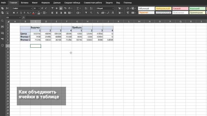
Task: Expand the Delete cells dropdown
Action: click(122, 13)
